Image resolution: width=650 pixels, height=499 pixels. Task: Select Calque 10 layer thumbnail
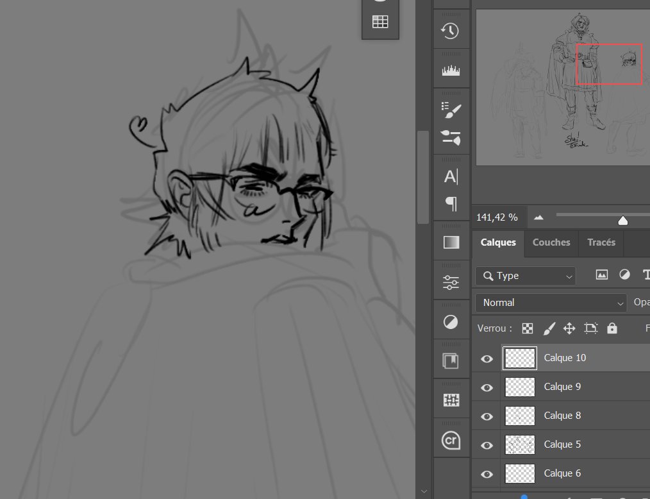(520, 358)
